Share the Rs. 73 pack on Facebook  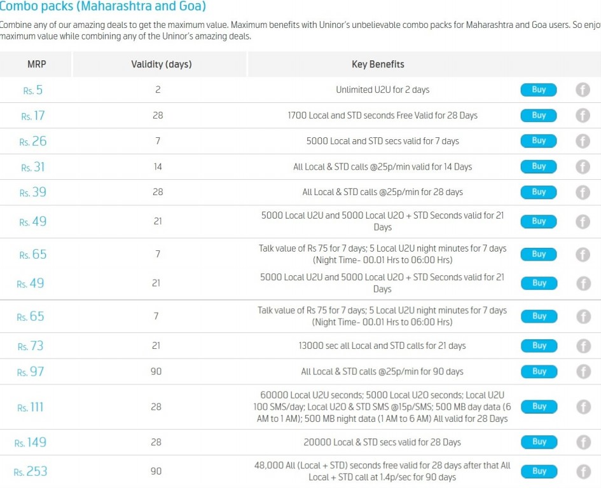click(x=583, y=346)
